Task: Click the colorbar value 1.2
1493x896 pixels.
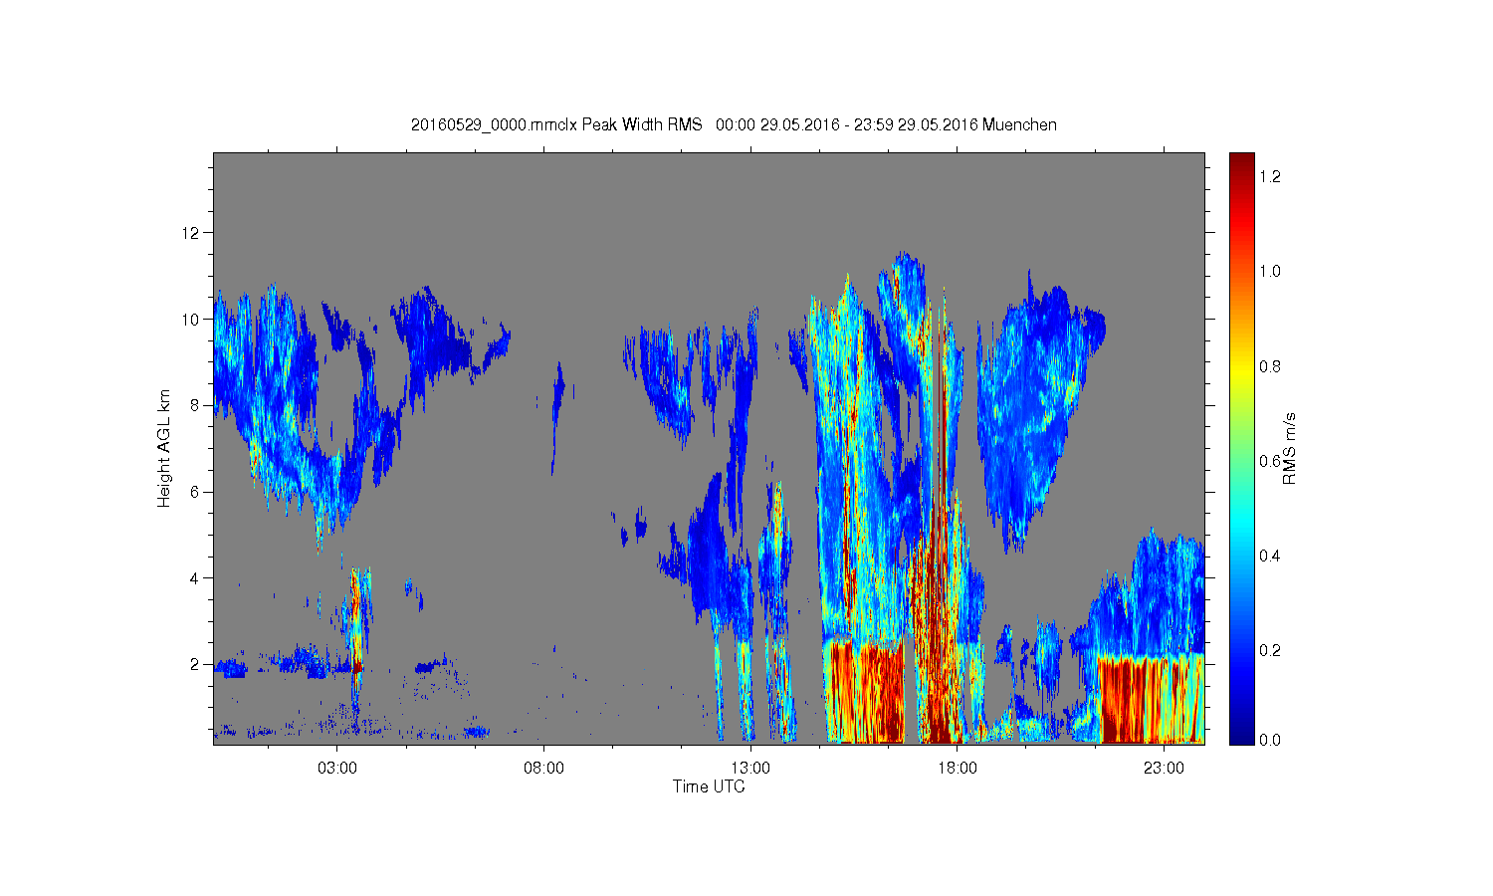Action: tap(1269, 176)
